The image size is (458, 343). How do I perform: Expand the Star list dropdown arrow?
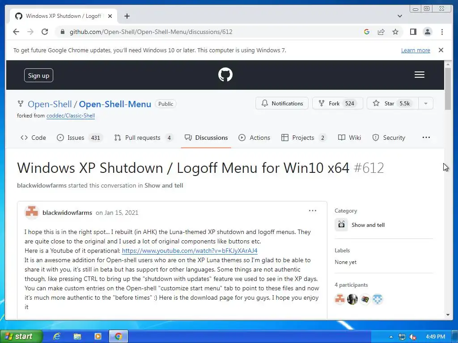click(426, 103)
